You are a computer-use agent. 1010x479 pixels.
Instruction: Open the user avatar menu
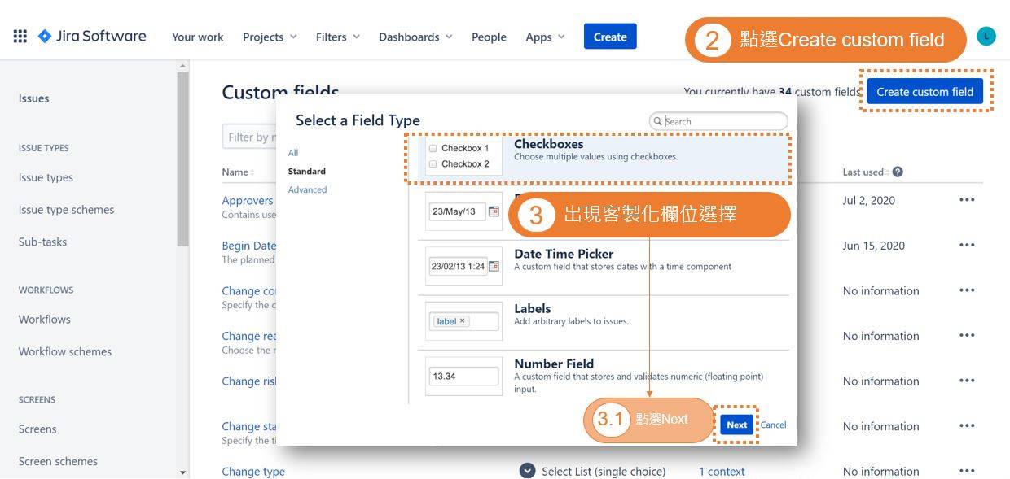coord(986,36)
